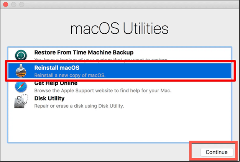Click 'Browse the Apple Support website' description
Screen dimensions: 240x162
(x=102, y=90)
